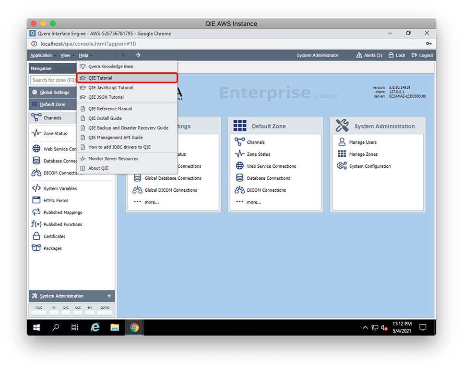Viewport: 463px width, 371px height.
Task: Select QIE Tutorial menu item
Action: 127,78
